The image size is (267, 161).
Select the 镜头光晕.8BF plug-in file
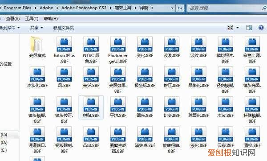coord(252,79)
